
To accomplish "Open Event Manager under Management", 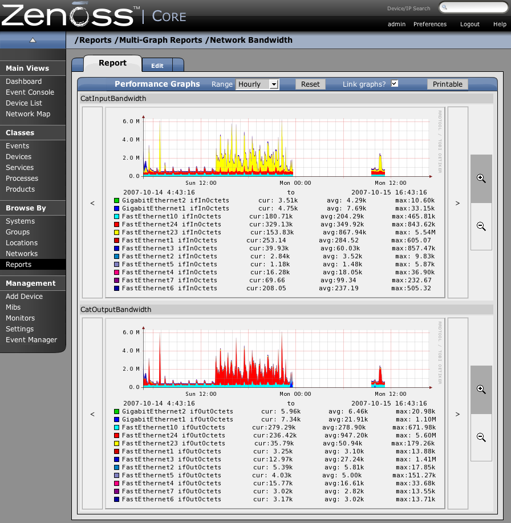I will tap(31, 339).
